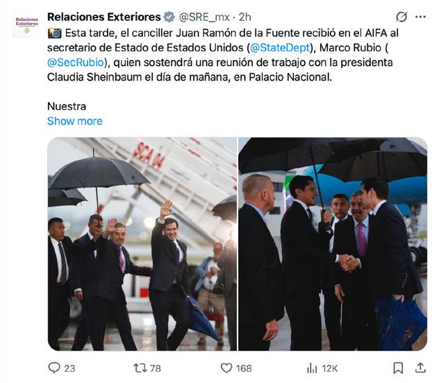Viewport: 439px width, 383px height.
Task: Click the Relaciones Exteriores display name
Action: [x=104, y=17]
